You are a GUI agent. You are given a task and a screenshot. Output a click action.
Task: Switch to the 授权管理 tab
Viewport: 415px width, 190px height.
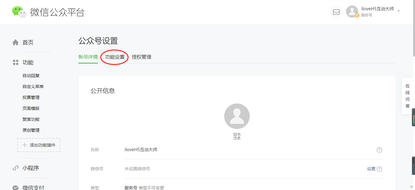tap(142, 57)
